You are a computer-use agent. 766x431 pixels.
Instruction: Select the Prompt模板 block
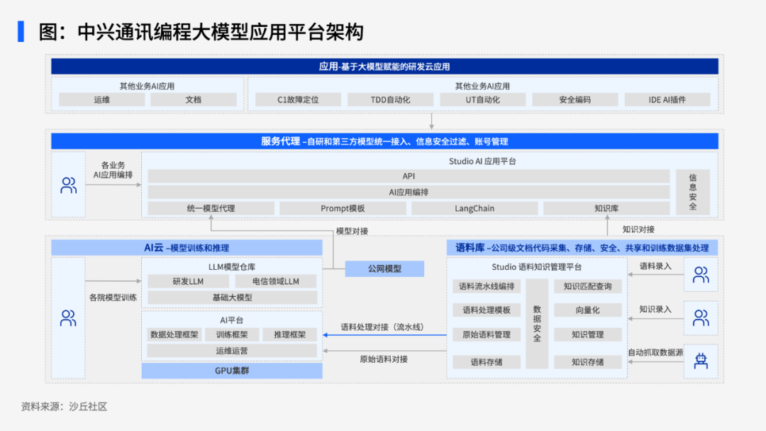click(343, 209)
